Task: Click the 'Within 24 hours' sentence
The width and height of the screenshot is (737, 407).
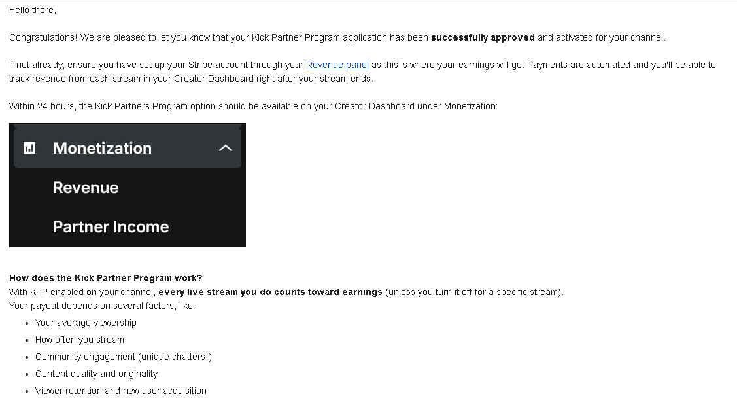Action: coord(253,107)
